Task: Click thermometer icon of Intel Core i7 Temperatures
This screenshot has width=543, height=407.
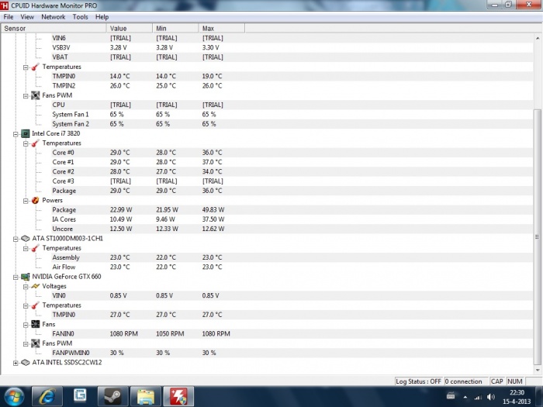Action: [36, 143]
